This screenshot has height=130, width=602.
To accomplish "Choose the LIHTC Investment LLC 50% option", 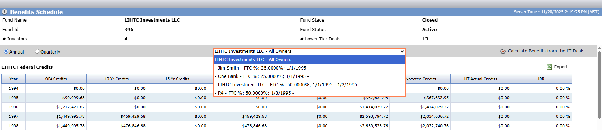I will pyautogui.click(x=309, y=85).
